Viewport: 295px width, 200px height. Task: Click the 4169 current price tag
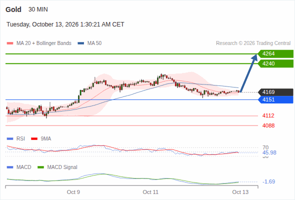pyautogui.click(x=275, y=92)
